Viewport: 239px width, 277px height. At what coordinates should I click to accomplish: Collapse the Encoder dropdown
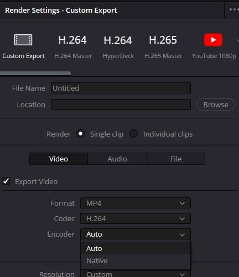click(136, 234)
